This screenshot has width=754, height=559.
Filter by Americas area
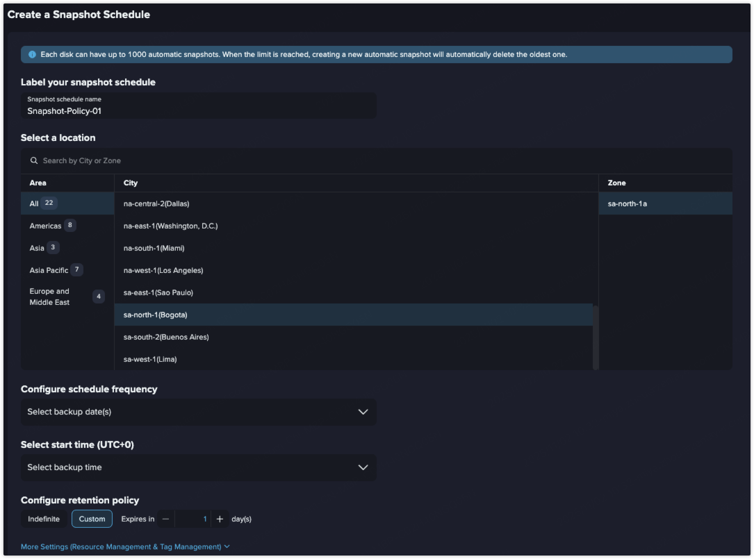[46, 226]
